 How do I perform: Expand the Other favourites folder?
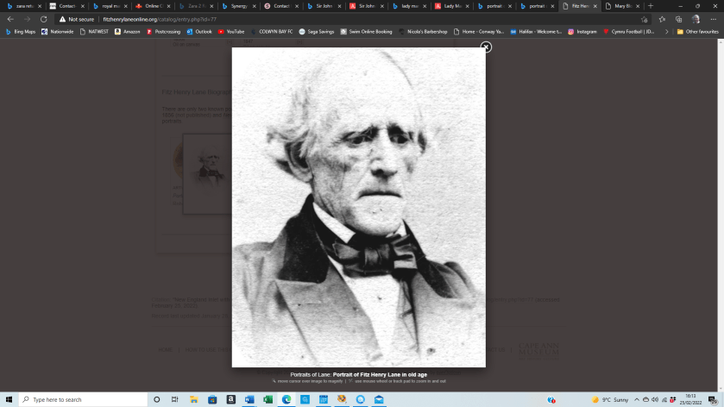click(x=697, y=31)
